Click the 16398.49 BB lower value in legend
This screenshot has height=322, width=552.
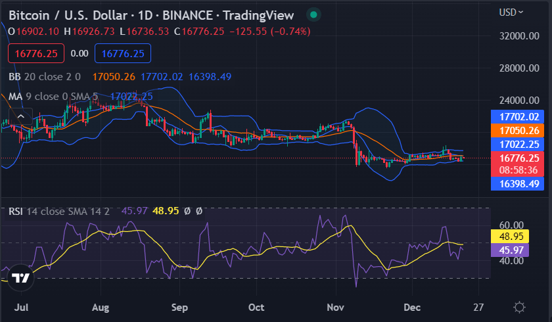210,77
